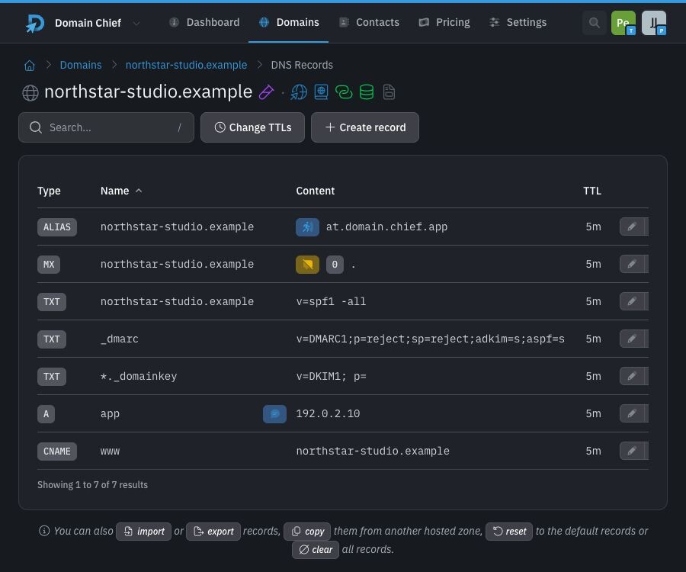Edit the app A record
This screenshot has width=686, height=572.
coord(633,413)
